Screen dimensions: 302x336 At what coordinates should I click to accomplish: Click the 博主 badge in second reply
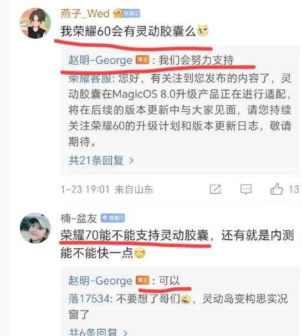142,280
